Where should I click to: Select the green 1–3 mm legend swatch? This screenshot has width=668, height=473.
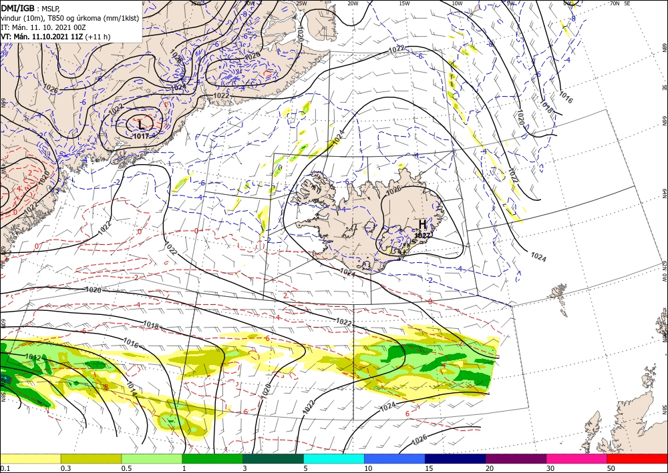(212, 458)
